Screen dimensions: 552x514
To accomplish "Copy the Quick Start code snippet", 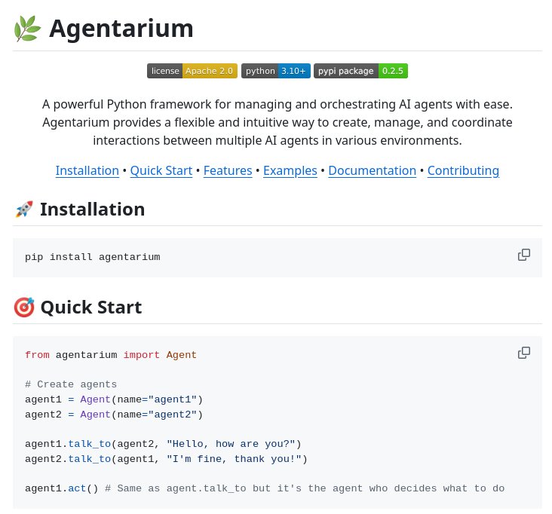I will (x=523, y=353).
